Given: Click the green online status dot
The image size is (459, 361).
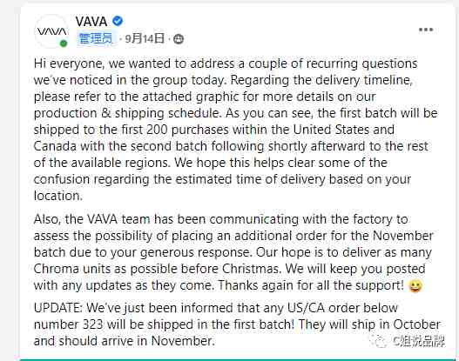Looking at the screenshot, I should tap(64, 43).
